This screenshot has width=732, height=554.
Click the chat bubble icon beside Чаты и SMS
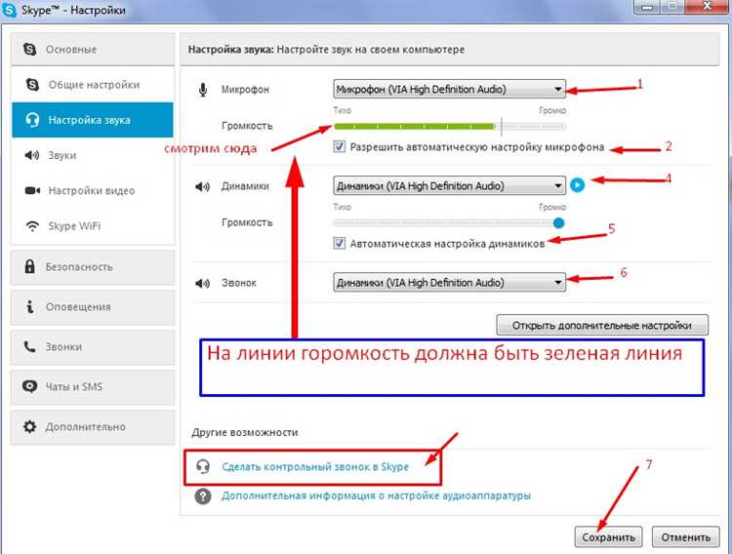click(30, 386)
